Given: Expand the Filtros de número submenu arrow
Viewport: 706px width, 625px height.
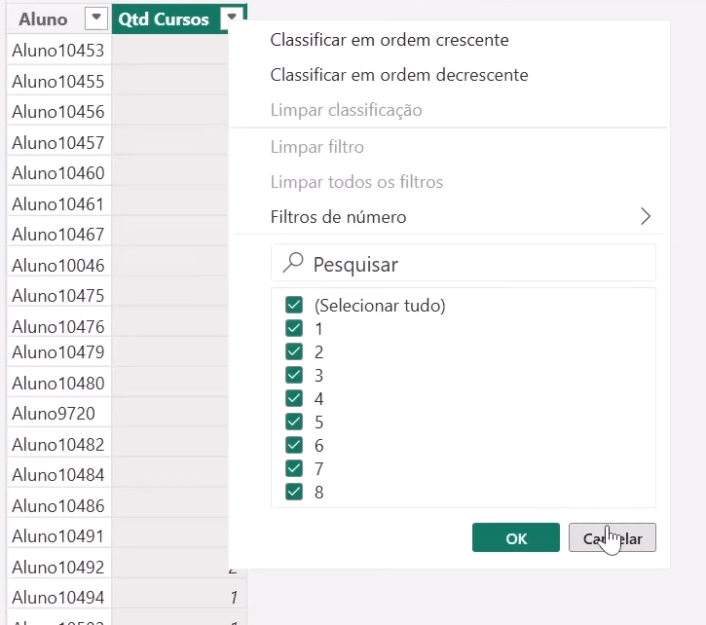Looking at the screenshot, I should click(x=646, y=216).
